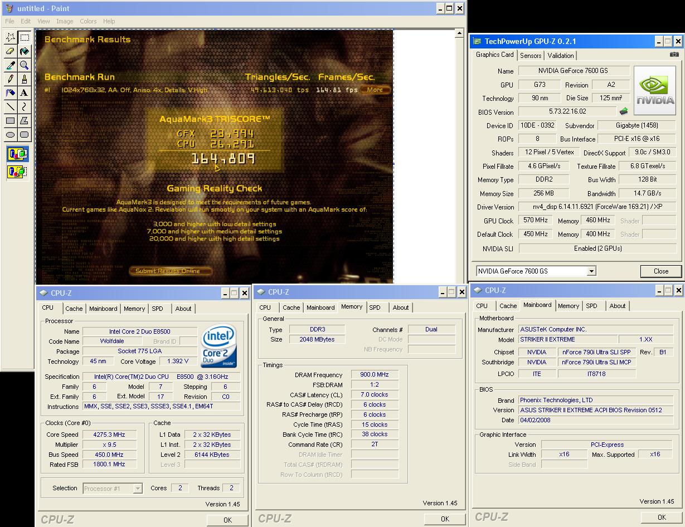Open the Graphics Card tab in GPU-Z
The height and width of the screenshot is (527, 685).
(495, 55)
